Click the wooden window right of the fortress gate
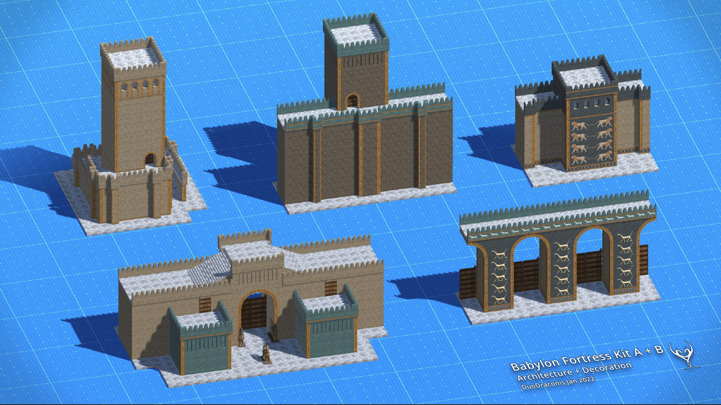721x405 pixels. 331,288
